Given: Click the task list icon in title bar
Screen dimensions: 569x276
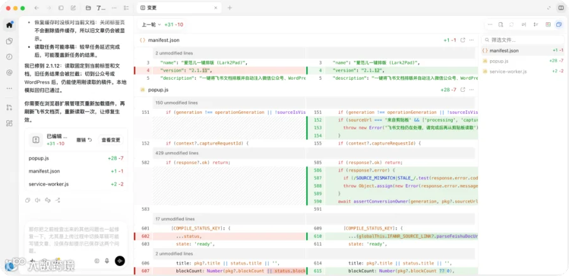Looking at the screenshot, I should coord(126,8).
